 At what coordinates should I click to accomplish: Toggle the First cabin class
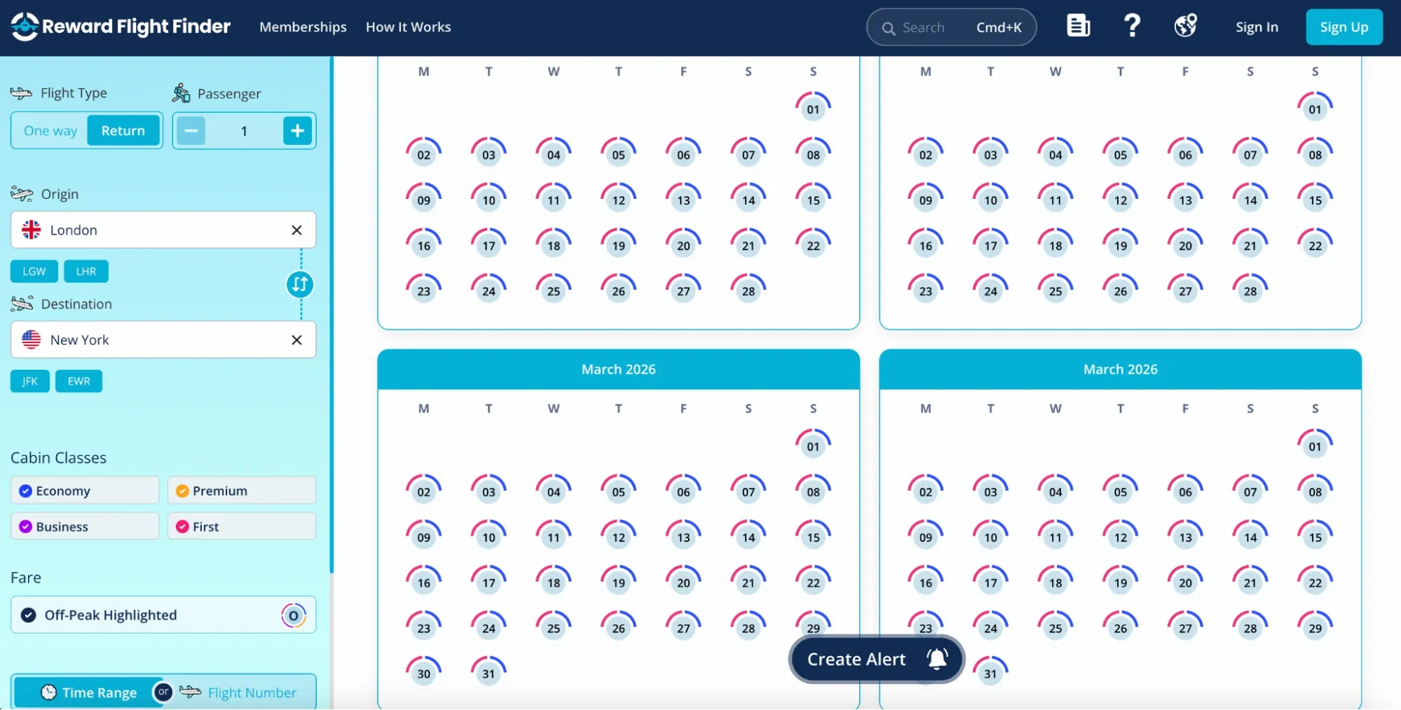pyautogui.click(x=242, y=527)
